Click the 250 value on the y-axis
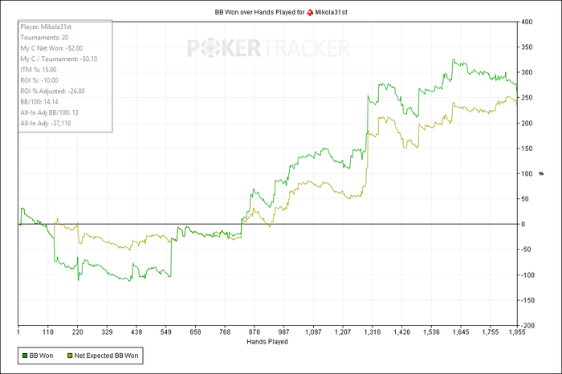The width and height of the screenshot is (562, 374). (527, 98)
